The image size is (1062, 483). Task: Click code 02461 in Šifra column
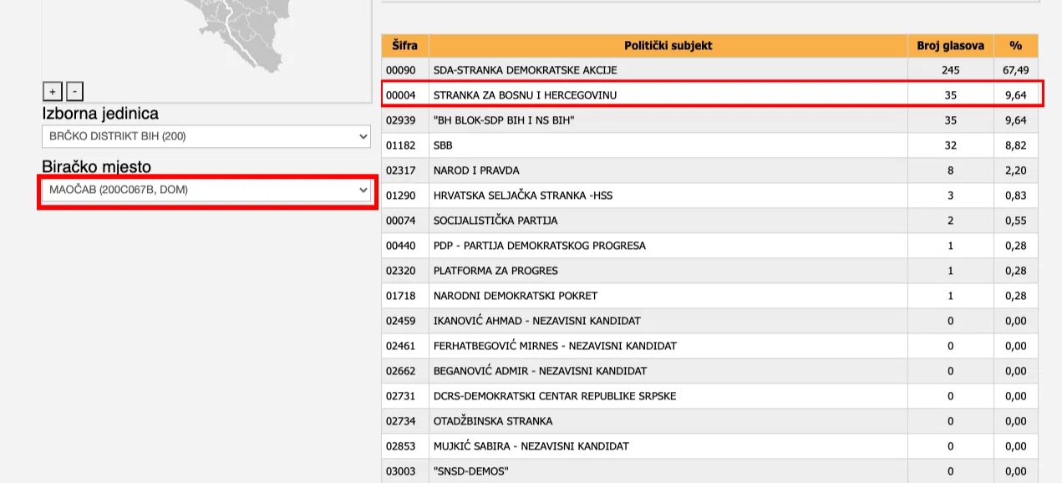pos(400,346)
